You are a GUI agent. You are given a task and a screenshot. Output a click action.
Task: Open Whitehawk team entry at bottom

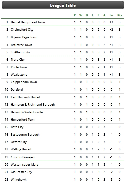coord(19,180)
